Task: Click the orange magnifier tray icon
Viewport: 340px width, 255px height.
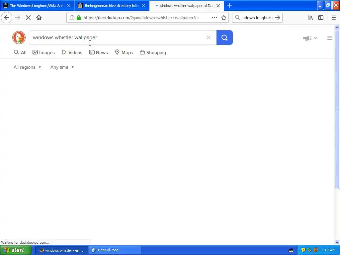Action: tap(315, 250)
